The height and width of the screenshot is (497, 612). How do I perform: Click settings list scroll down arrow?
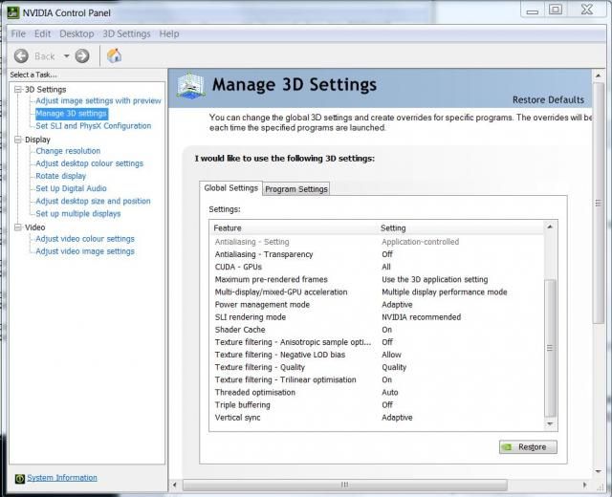tap(550, 424)
